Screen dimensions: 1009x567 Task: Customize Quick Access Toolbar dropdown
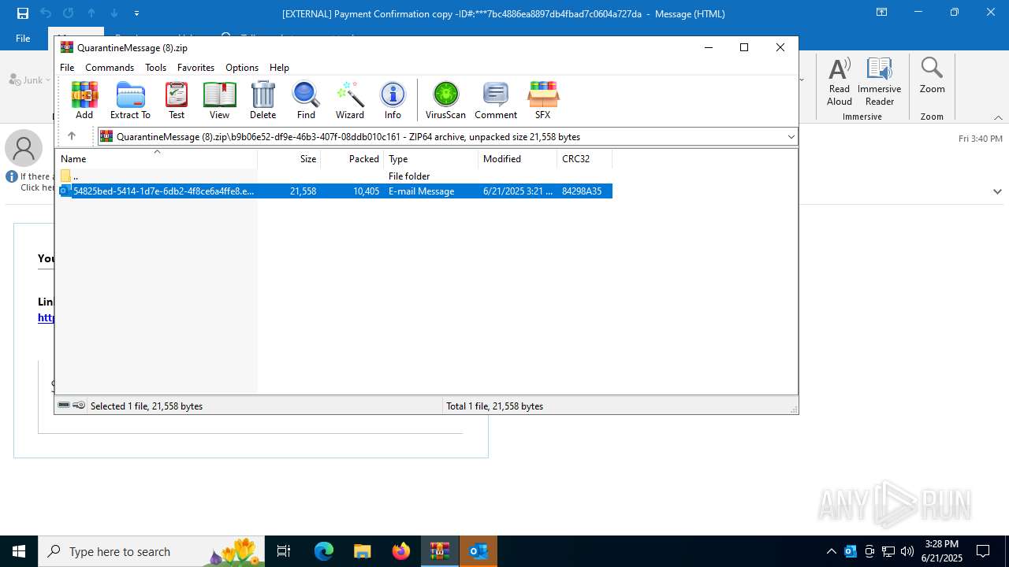(x=137, y=13)
